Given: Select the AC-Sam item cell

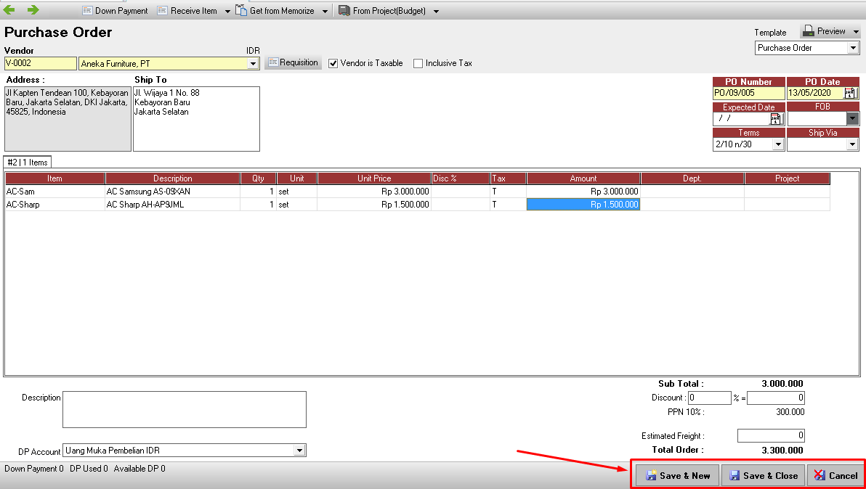Looking at the screenshot, I should (54, 192).
